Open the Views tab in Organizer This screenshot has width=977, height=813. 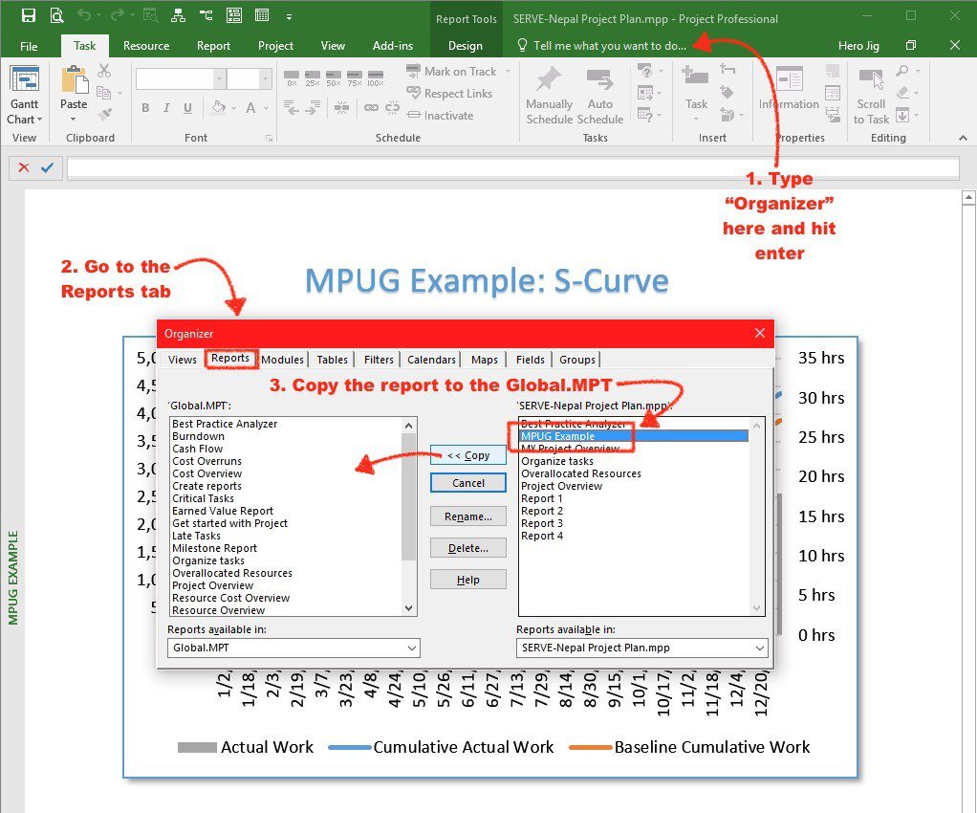pyautogui.click(x=182, y=360)
